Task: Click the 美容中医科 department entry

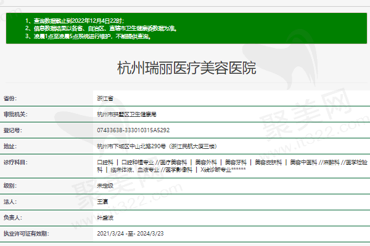Action: coord(303,162)
